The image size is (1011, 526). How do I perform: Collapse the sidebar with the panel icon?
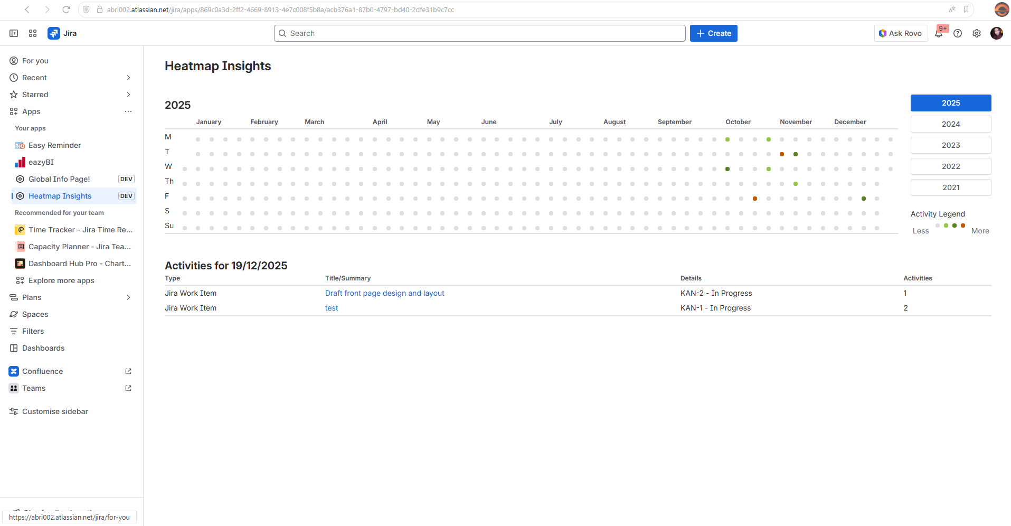(14, 33)
